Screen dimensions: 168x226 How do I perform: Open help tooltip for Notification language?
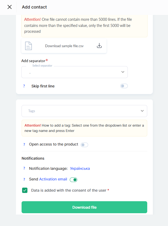click(x=24, y=168)
